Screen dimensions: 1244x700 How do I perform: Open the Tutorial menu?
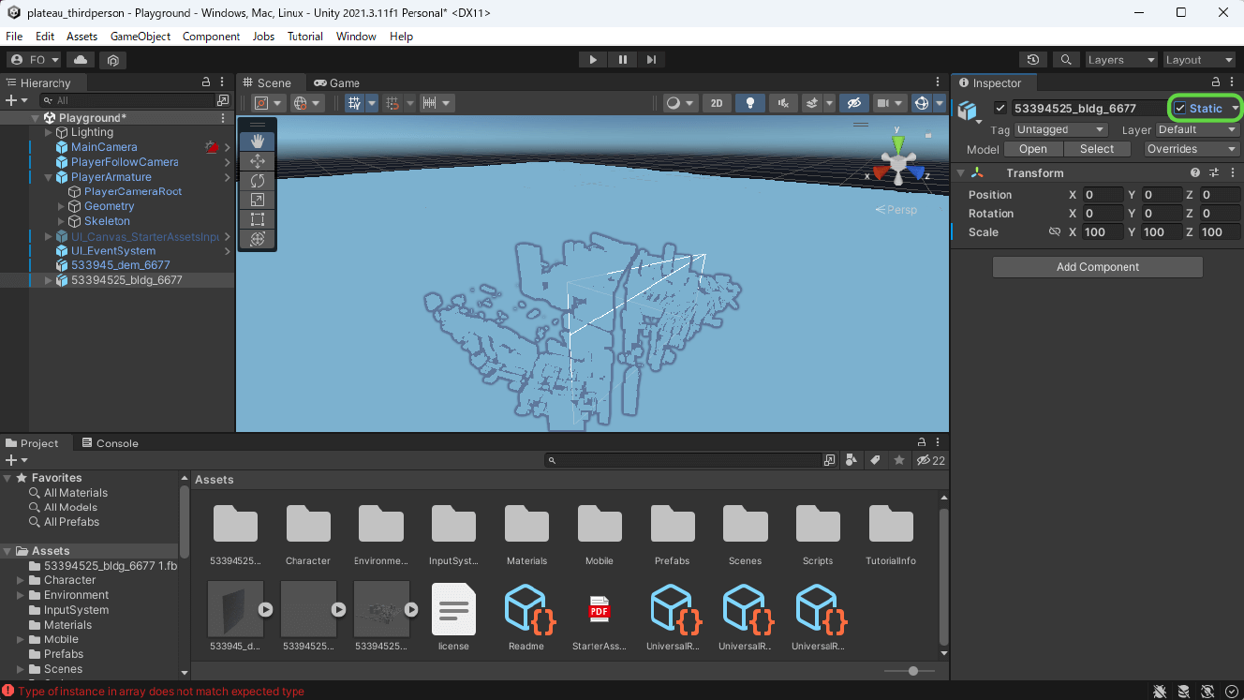[x=305, y=37]
